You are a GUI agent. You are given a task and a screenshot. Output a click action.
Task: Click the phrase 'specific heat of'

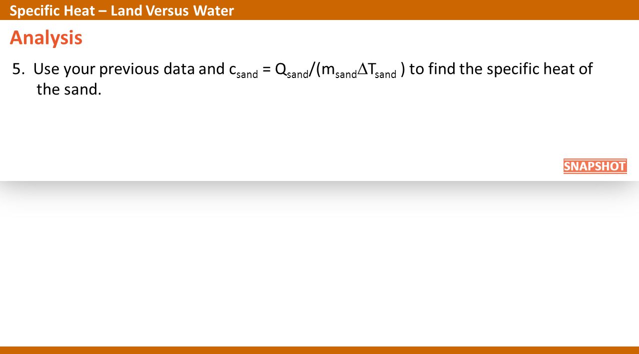[540, 69]
